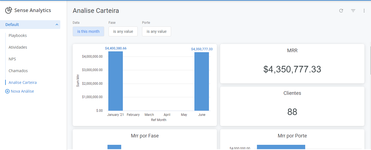This screenshot has height=150, width=371.
Task: Click the April axis label
Action: (167, 115)
